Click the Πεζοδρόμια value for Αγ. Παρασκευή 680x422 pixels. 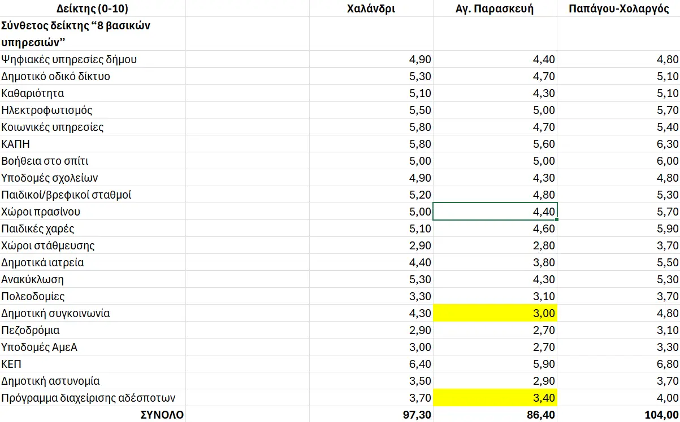coord(495,330)
